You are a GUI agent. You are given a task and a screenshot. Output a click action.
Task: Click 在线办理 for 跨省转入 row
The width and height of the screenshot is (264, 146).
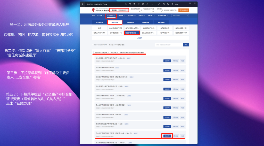point(167,117)
